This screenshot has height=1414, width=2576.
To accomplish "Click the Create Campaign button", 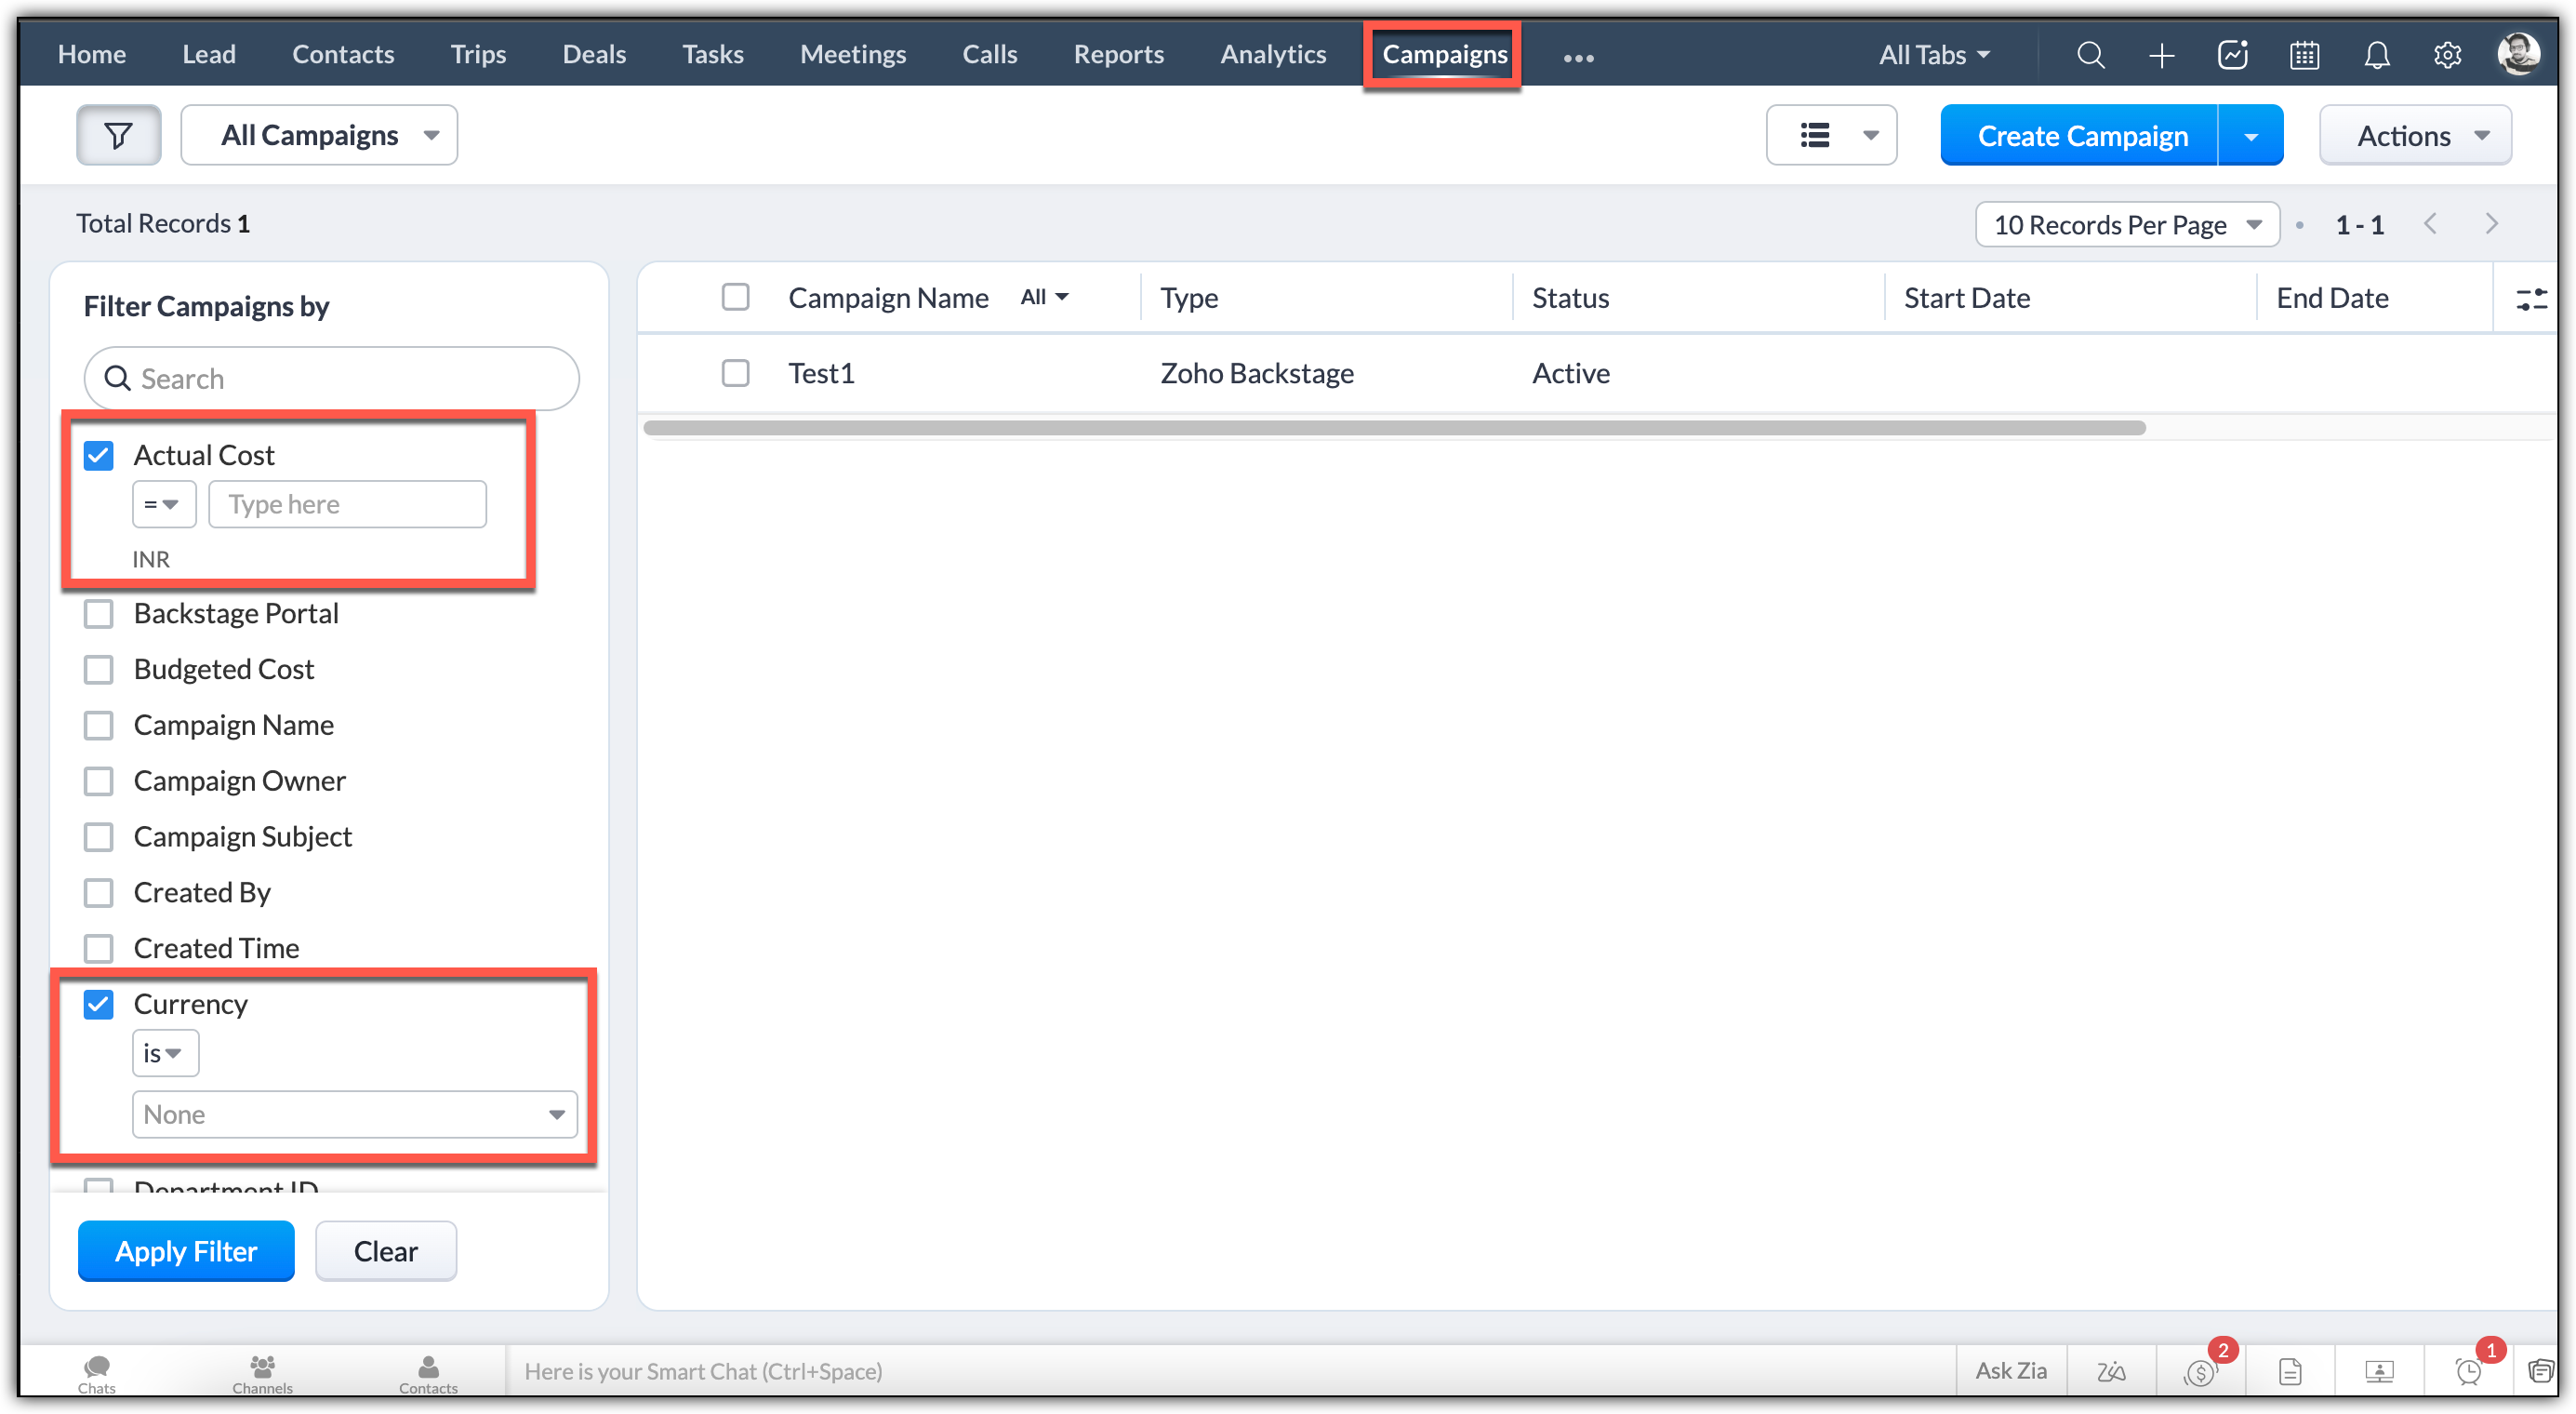I will 2081,135.
